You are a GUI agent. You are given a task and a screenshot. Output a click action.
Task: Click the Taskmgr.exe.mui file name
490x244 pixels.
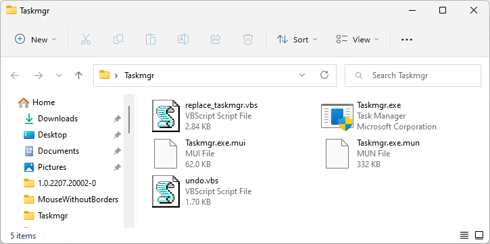tap(215, 143)
